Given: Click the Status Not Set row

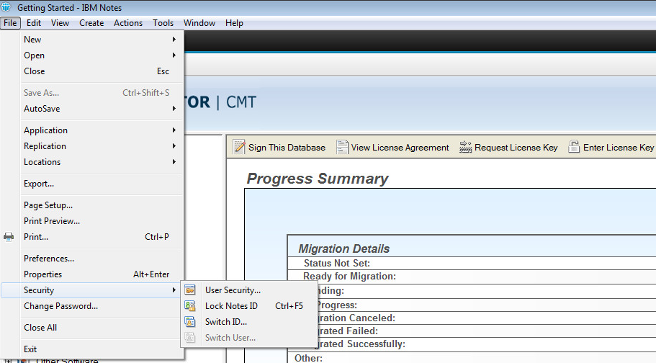Looking at the screenshot, I should (x=472, y=264).
